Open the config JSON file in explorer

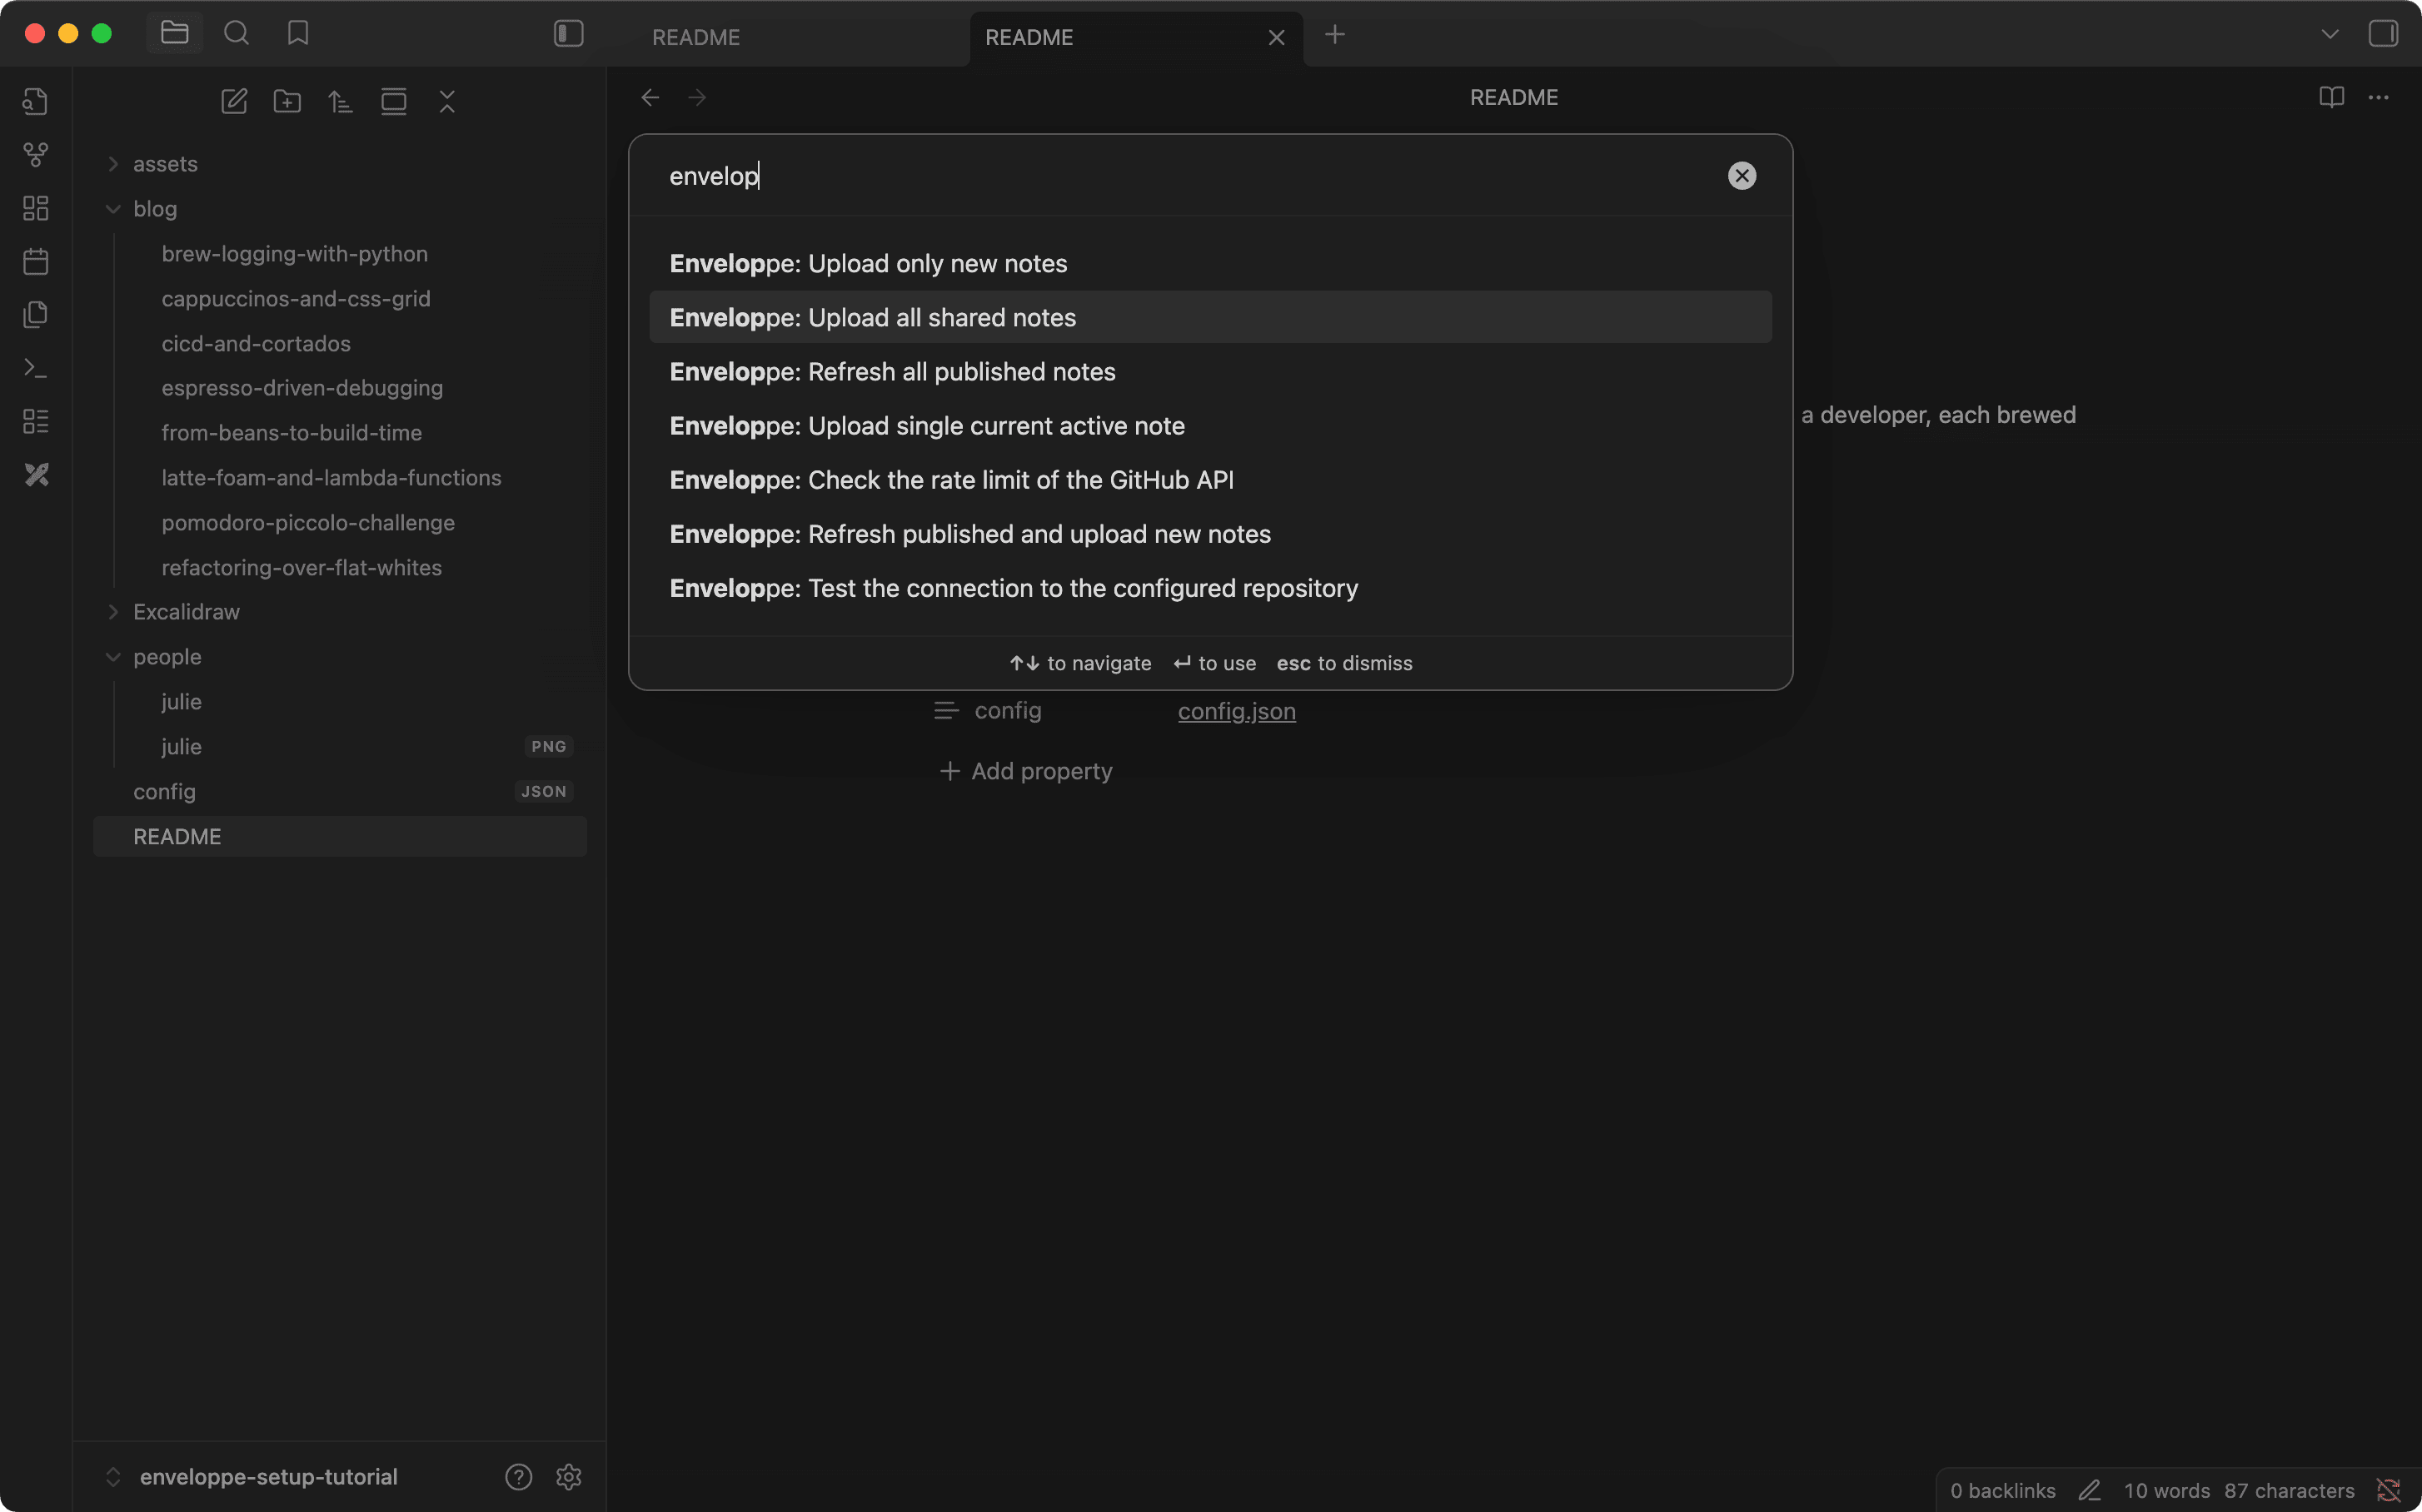[340, 792]
